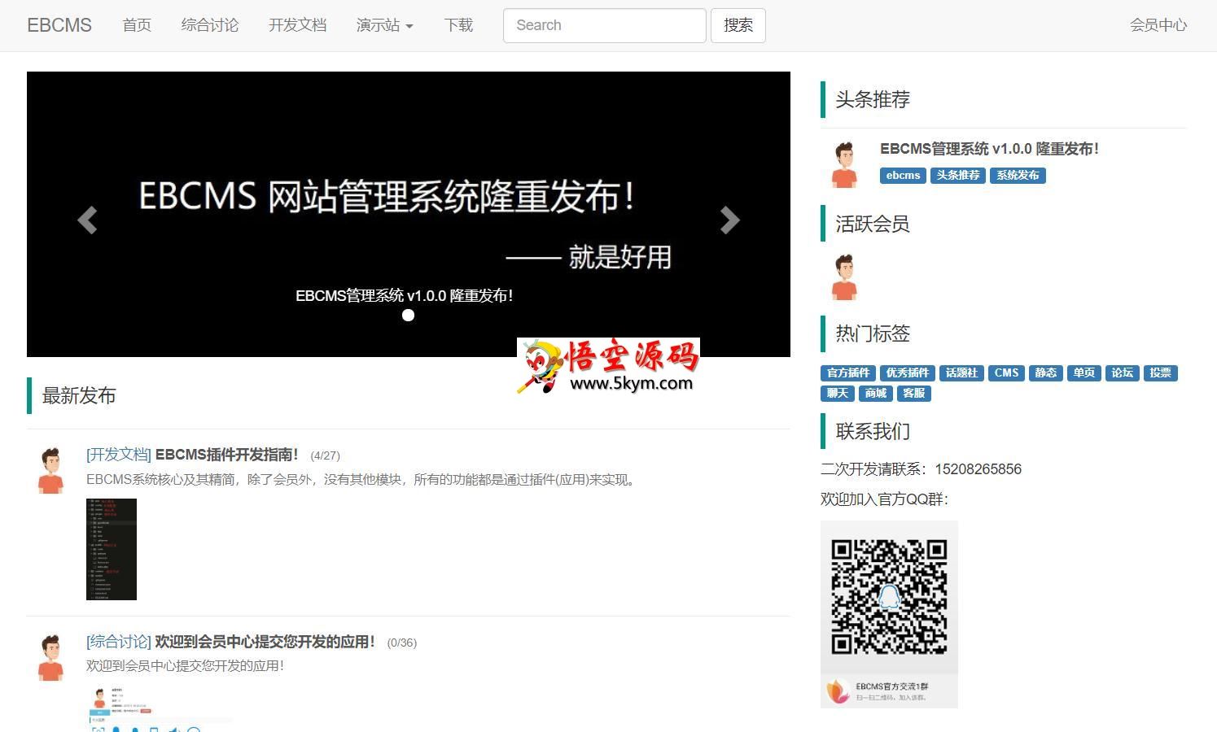The height and width of the screenshot is (732, 1217).
Task: Open 开发文档 navigation item
Action: (298, 25)
